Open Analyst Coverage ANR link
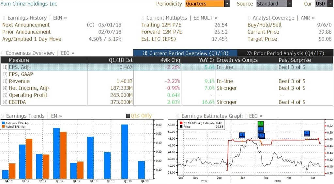The image size is (334, 184). tap(281, 18)
